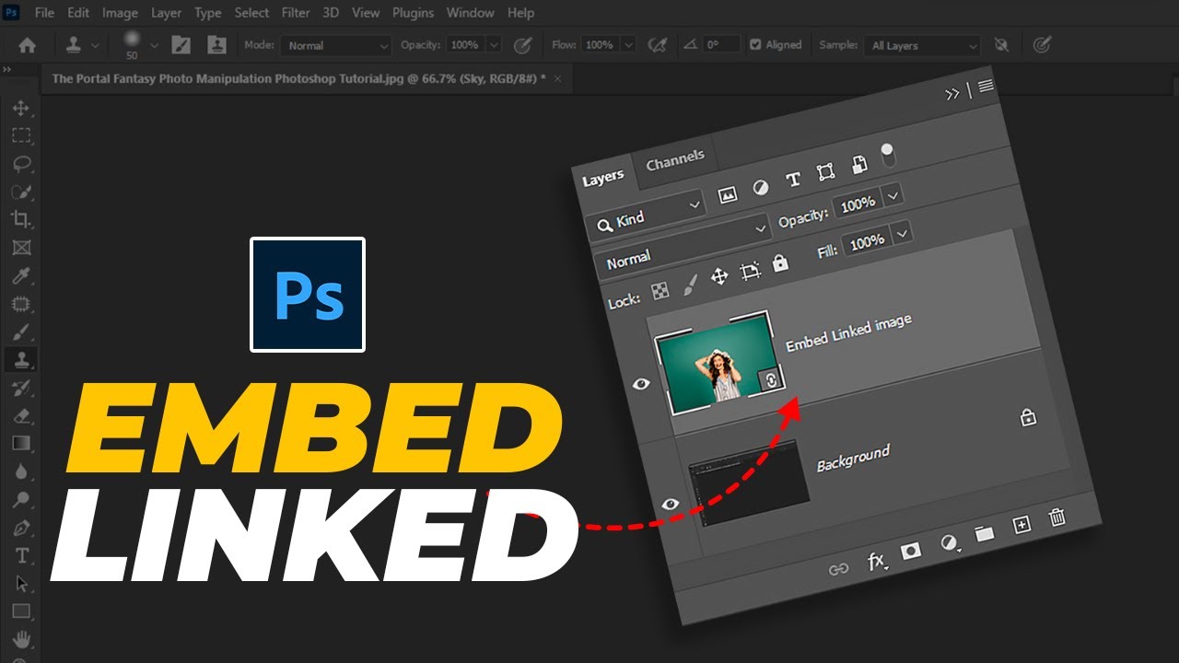Toggle pressure for opacity icon
Image resolution: width=1179 pixels, height=663 pixels.
pos(522,44)
